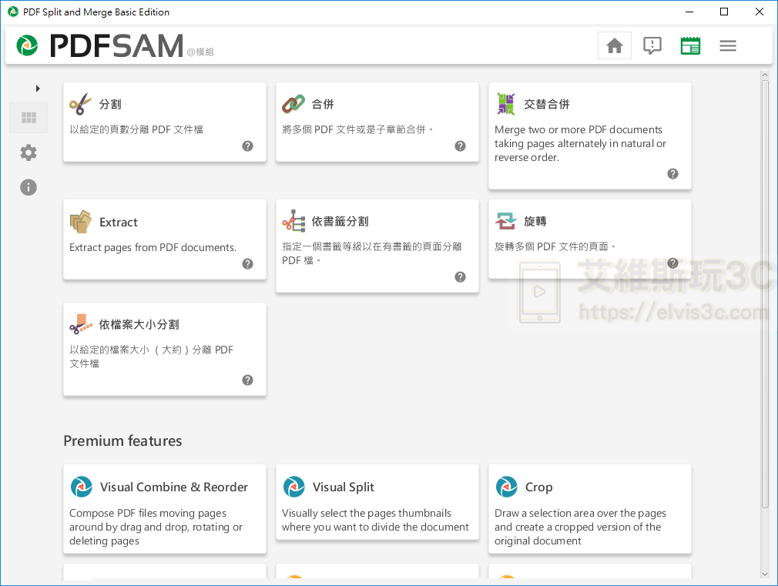Open settings via the gear icon

click(x=28, y=152)
